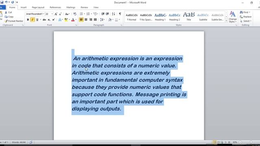Click the Numbering list icon
Viewport: 260px width, 146px height.
(x=88, y=14)
